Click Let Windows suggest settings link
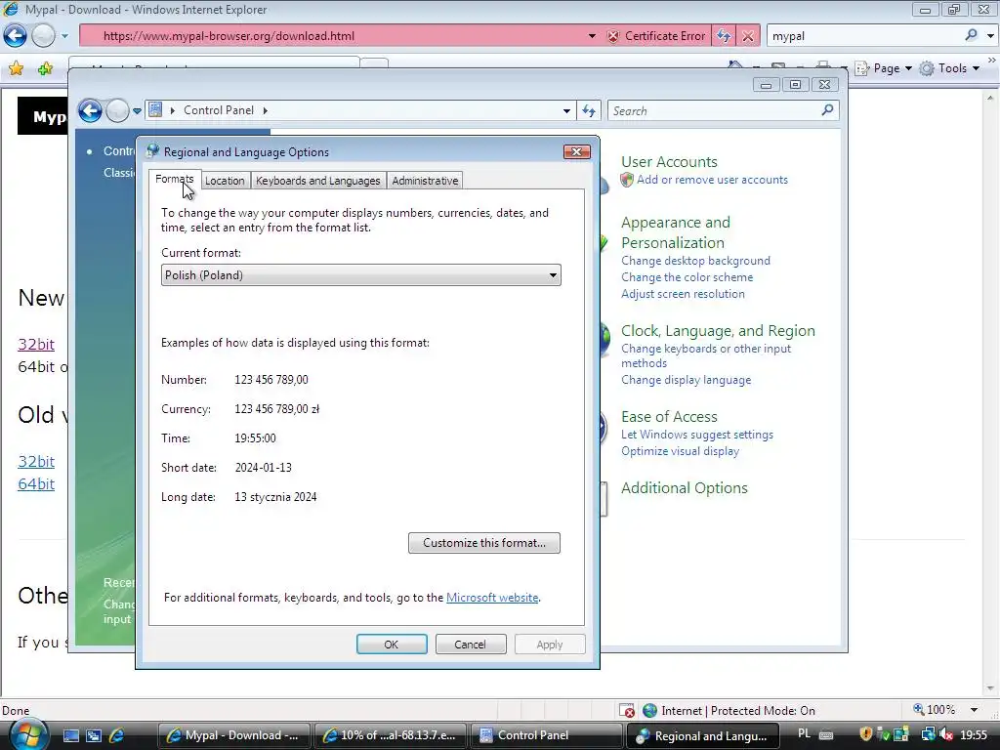Viewport: 1000px width, 750px height. click(x=697, y=435)
